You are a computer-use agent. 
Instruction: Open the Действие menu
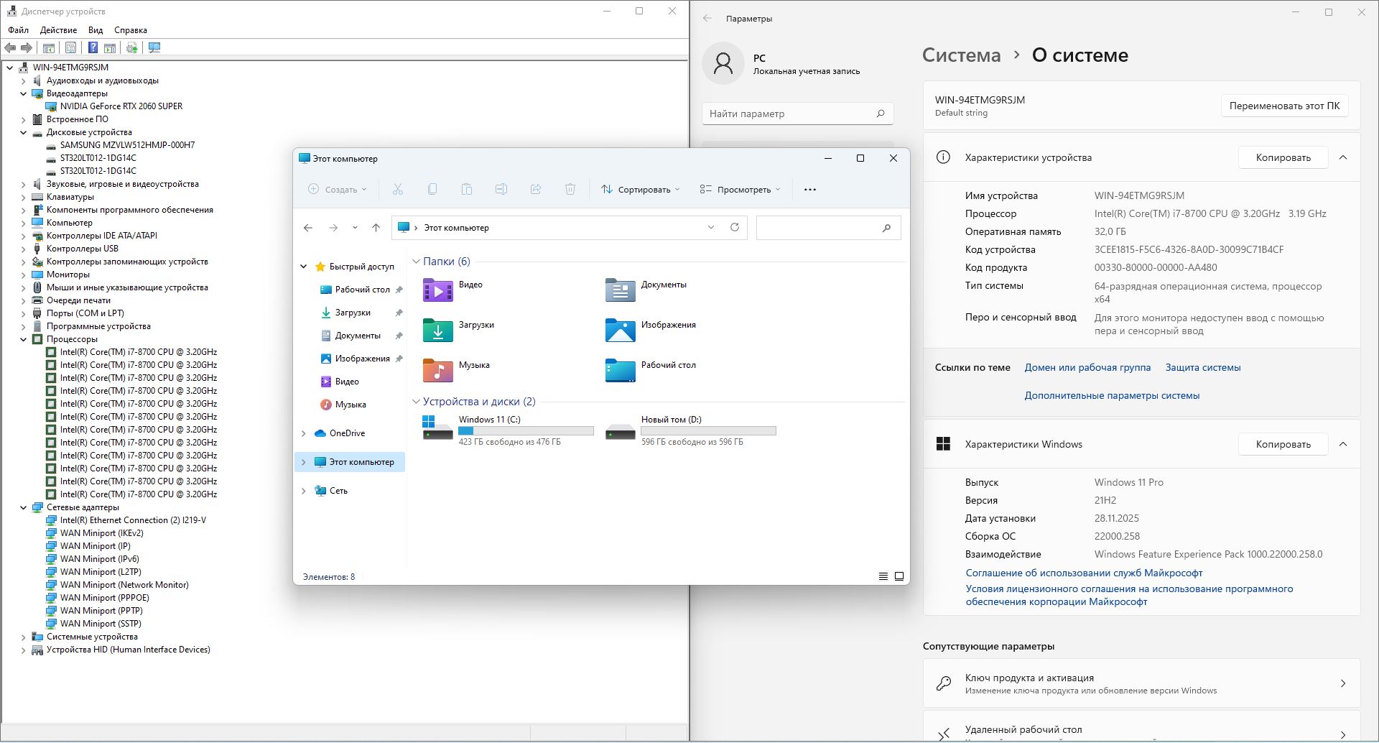coord(58,30)
